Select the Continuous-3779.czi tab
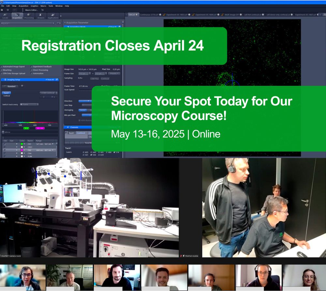This screenshot has width=326, height=291. [x=149, y=15]
